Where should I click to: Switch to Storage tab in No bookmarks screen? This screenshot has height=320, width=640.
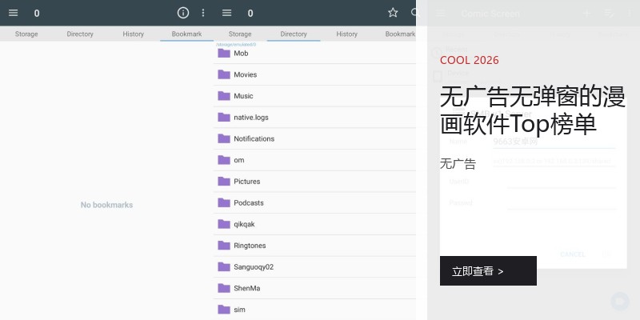point(26,34)
